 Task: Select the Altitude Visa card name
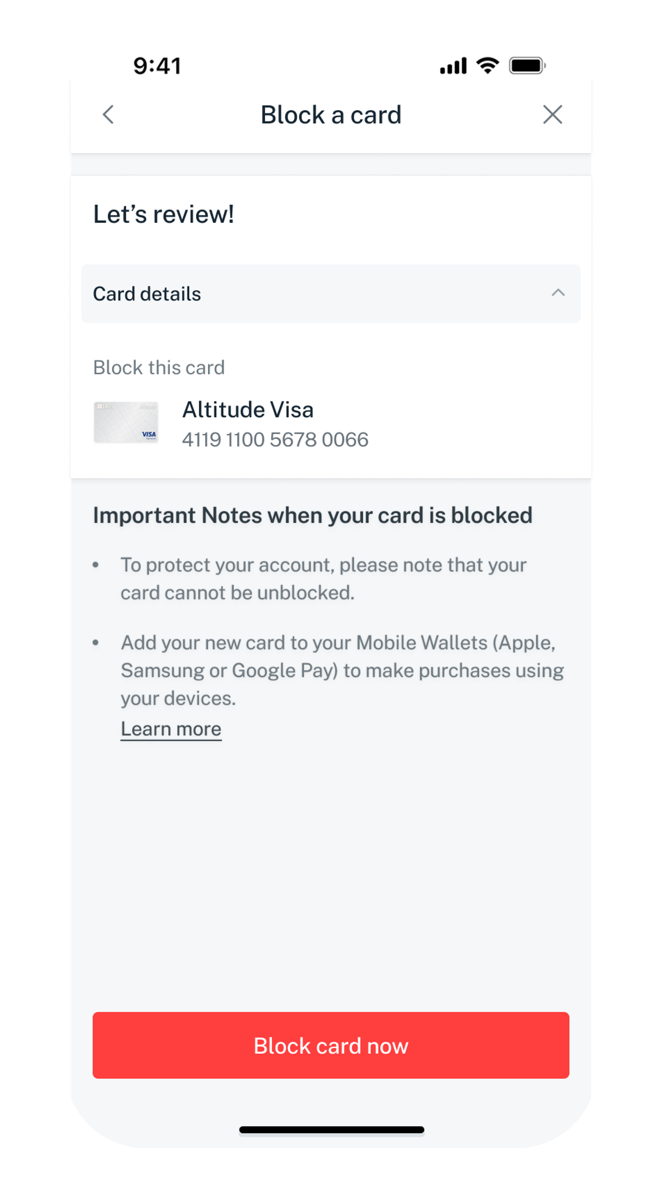(x=248, y=409)
